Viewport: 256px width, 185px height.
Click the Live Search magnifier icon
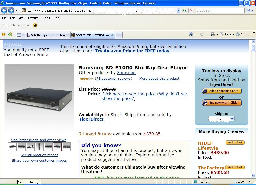[248, 10]
